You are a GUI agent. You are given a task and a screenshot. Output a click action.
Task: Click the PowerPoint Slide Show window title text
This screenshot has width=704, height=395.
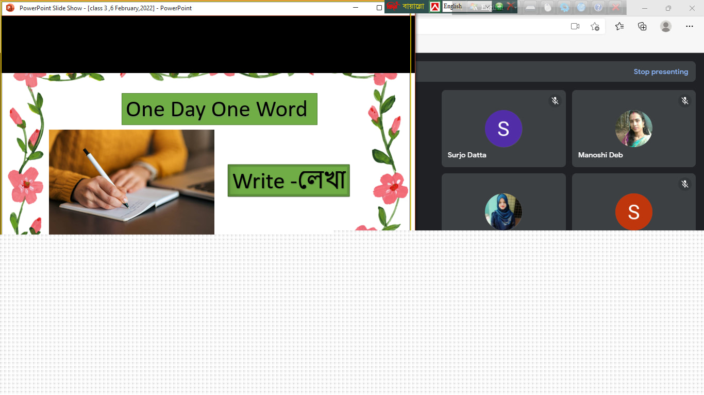point(106,8)
